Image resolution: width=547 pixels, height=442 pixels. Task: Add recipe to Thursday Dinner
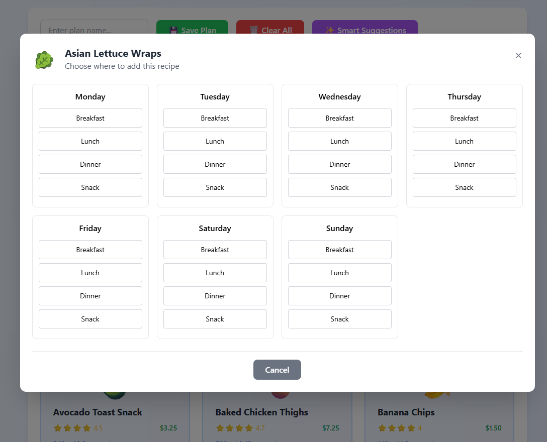tap(465, 164)
